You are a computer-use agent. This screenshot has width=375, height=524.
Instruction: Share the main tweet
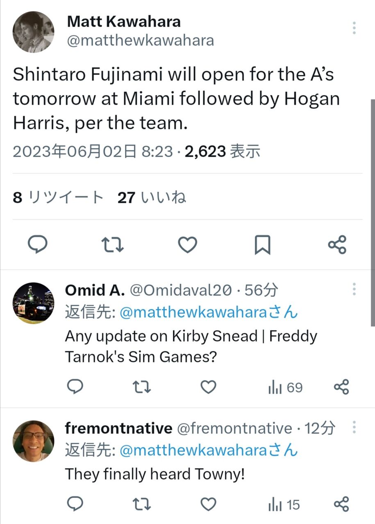(337, 245)
